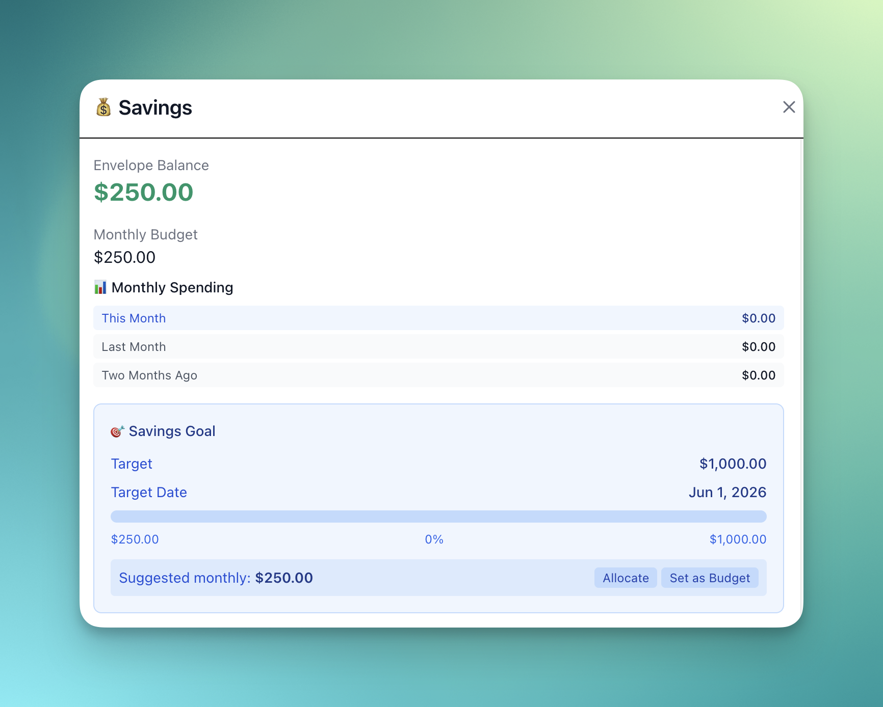Click the Set as Budget button
883x707 pixels.
(710, 578)
